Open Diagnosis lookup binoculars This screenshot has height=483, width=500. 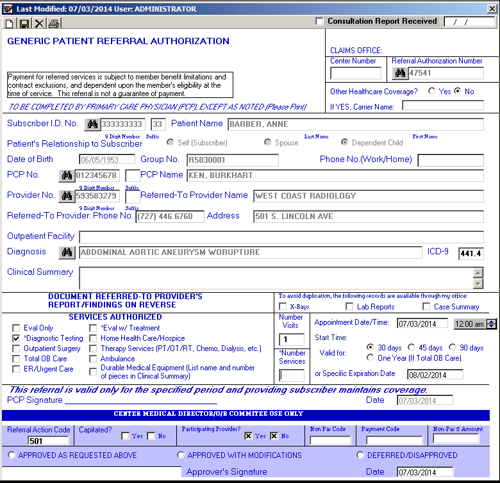(67, 252)
